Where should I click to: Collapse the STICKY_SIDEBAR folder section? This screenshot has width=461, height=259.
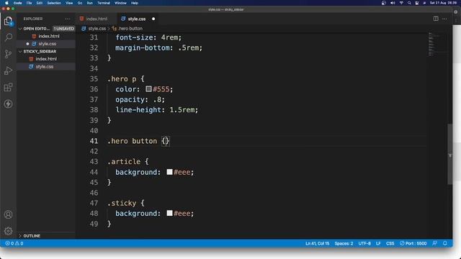click(x=20, y=51)
